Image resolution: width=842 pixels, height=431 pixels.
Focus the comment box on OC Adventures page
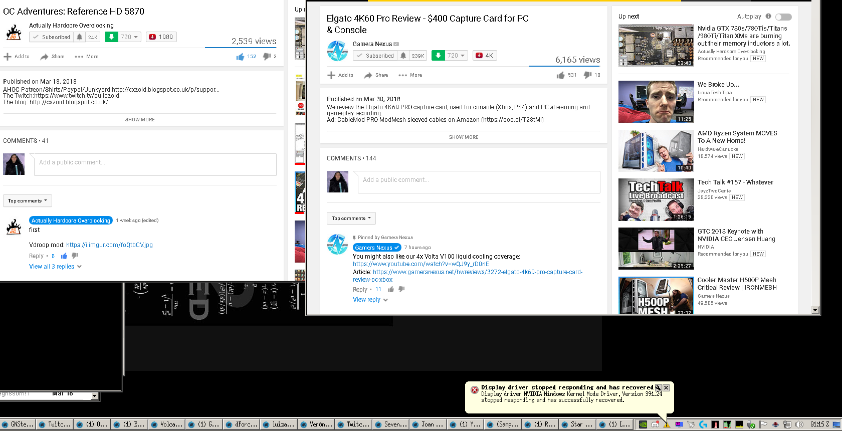[x=155, y=164]
